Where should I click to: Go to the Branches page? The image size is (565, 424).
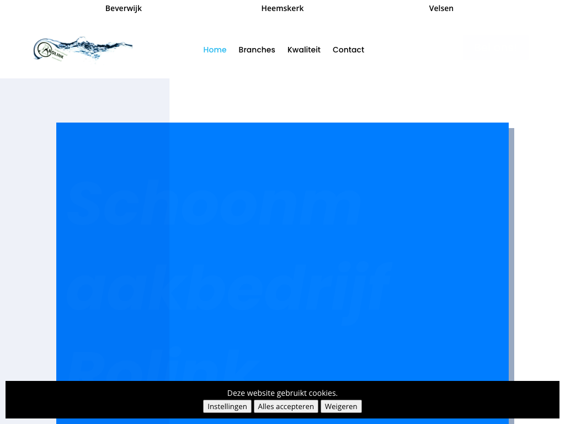[x=257, y=50]
